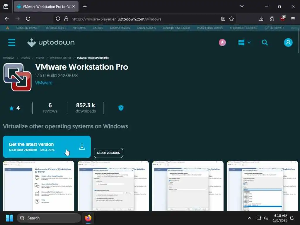Click the address bar URL
The height and width of the screenshot is (225, 300).
pyautogui.click(x=116, y=19)
